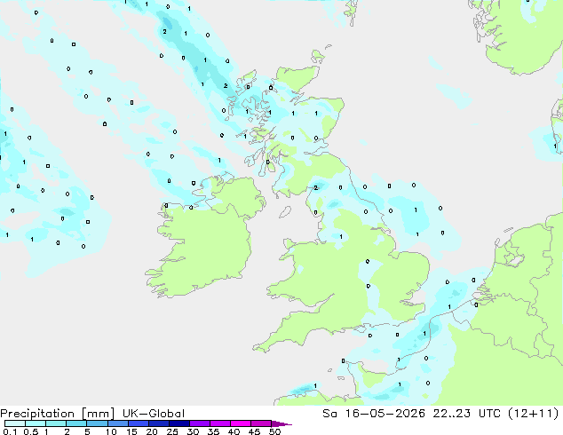Click the 25–30 mm navy legend swatch
This screenshot has height=435, width=563.
tap(178, 423)
